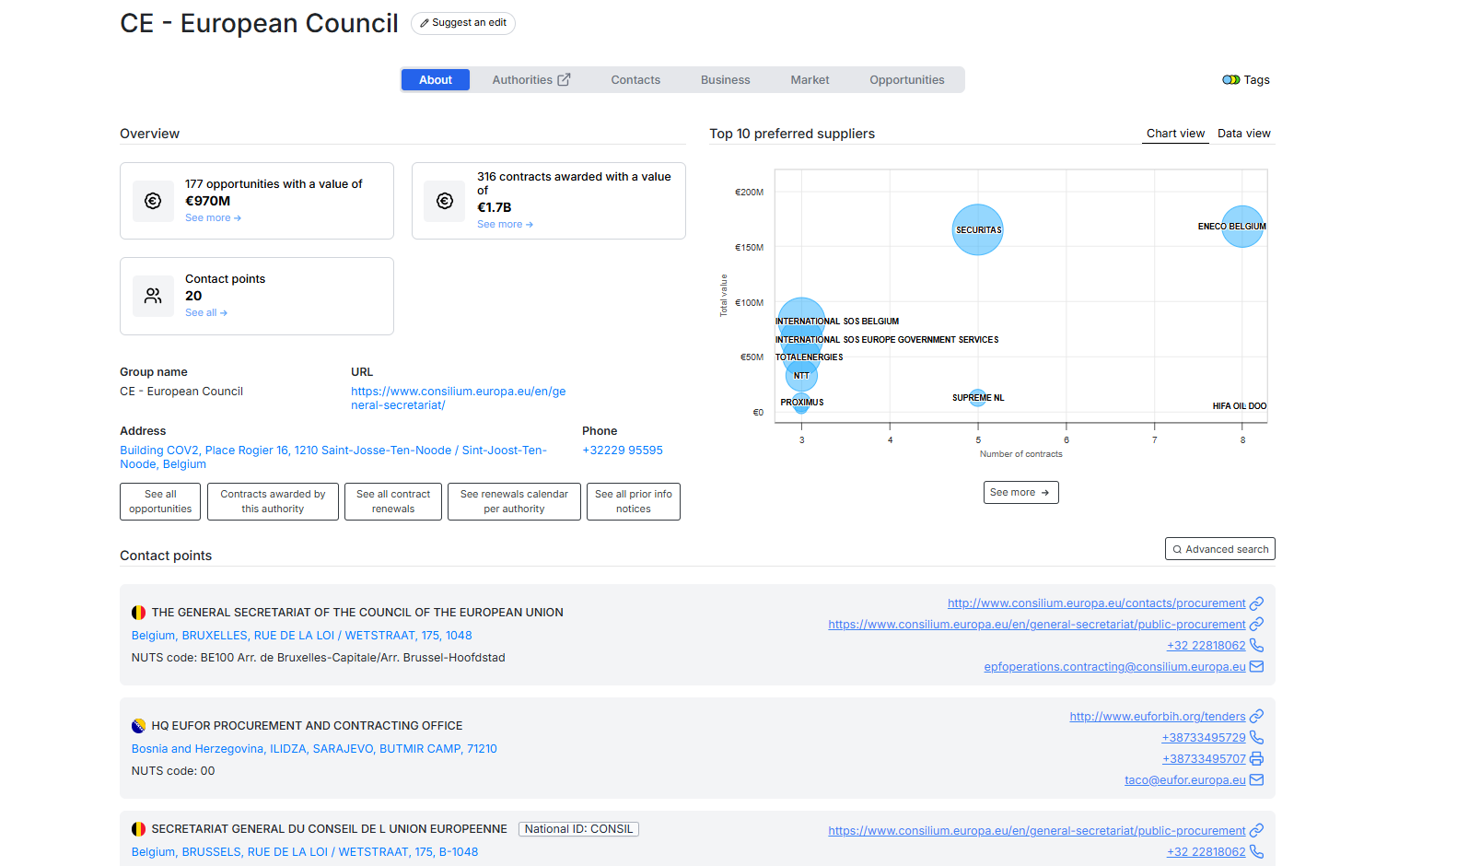1457x866 pixels.
Task: Click phone icon beside +38733495729
Action: point(1256,738)
